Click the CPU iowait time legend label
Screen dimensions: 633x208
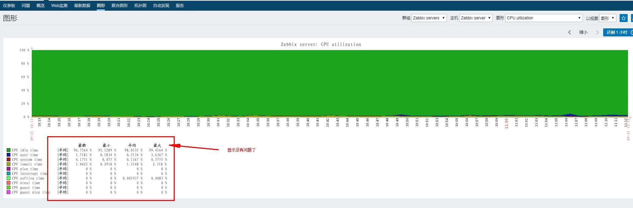[x=27, y=164]
